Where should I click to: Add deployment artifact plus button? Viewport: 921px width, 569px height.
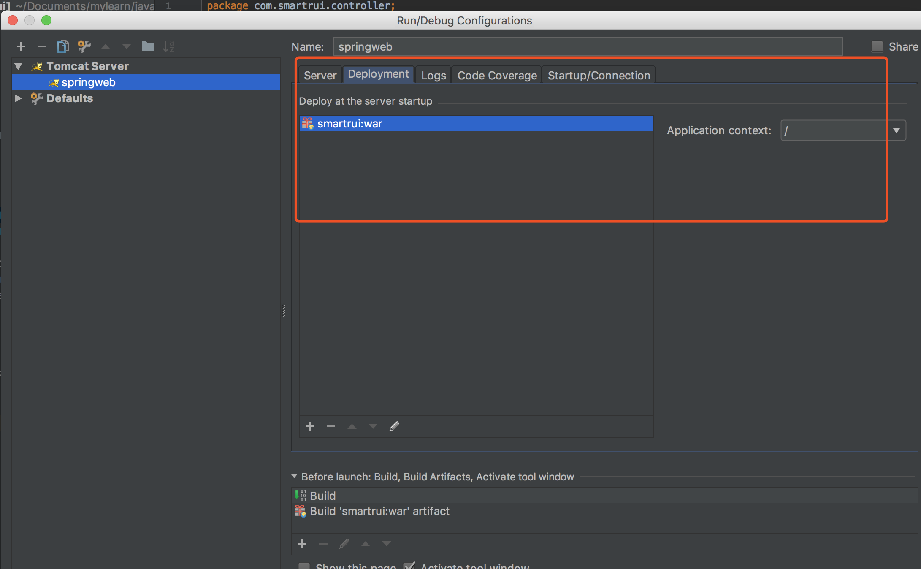pyautogui.click(x=310, y=426)
